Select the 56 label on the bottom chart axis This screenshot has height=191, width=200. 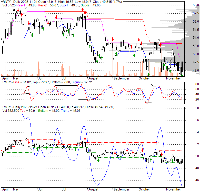point(197,120)
